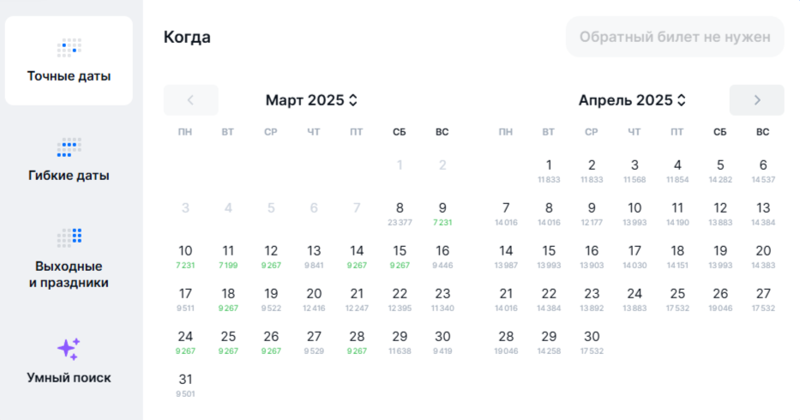Click the smart search sparkle icon
Viewport: 800px width, 420px height.
click(x=69, y=349)
